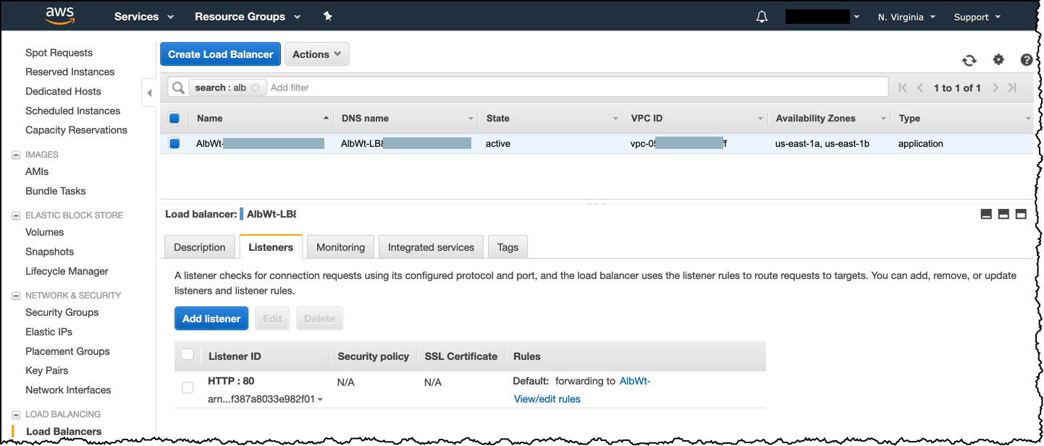Click the search magnifier icon
Screen dimensions: 1044x446
coord(178,87)
